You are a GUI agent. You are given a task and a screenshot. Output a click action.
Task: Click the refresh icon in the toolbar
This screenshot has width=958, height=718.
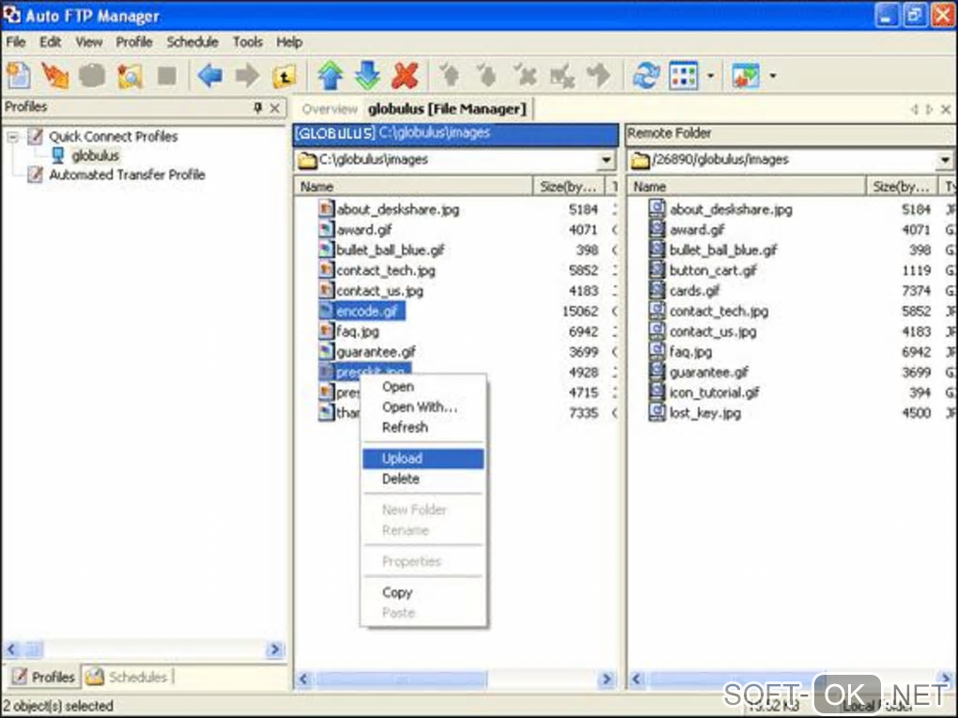(x=645, y=75)
